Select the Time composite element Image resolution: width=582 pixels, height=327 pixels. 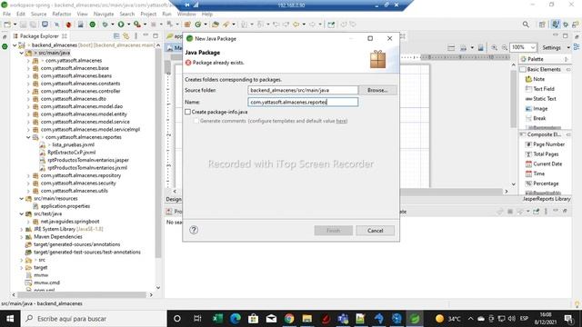point(536,173)
